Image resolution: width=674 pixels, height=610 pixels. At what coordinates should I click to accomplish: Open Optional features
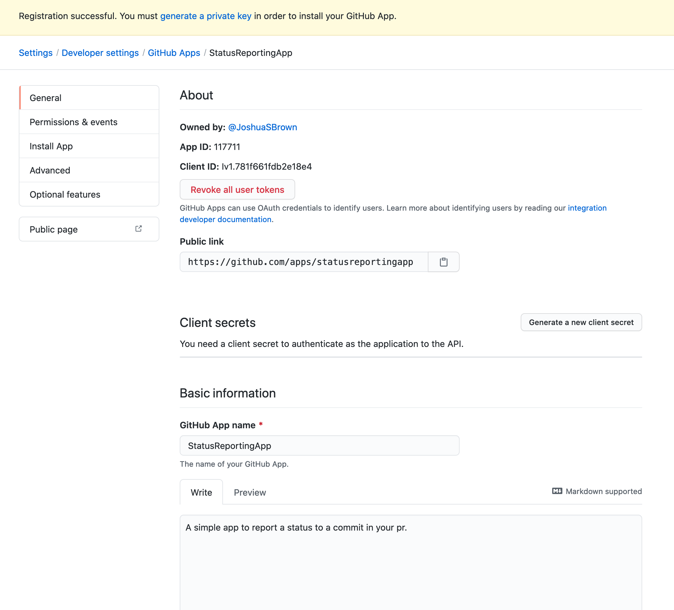[x=89, y=194]
